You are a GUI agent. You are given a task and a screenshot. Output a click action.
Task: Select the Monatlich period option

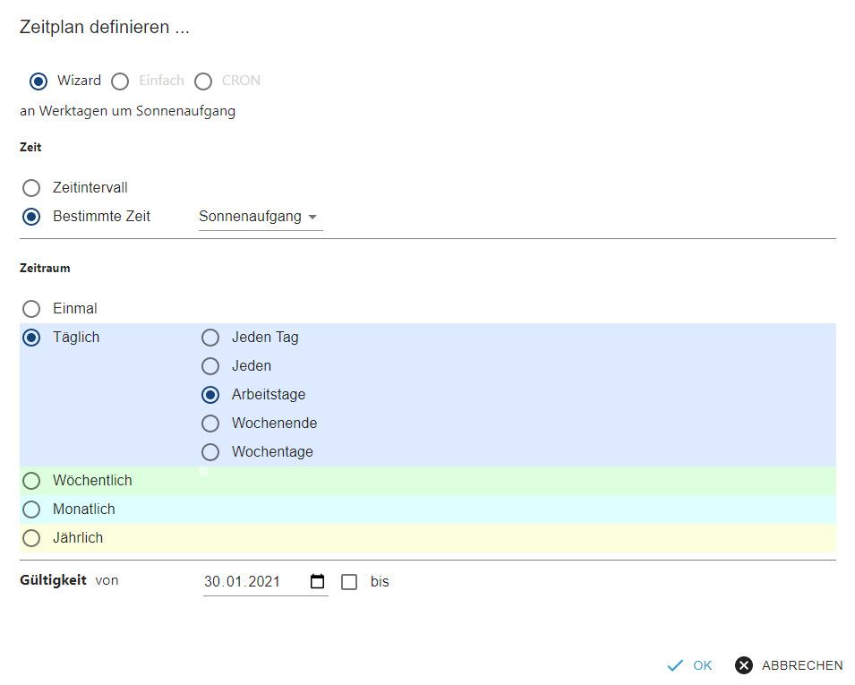click(31, 509)
